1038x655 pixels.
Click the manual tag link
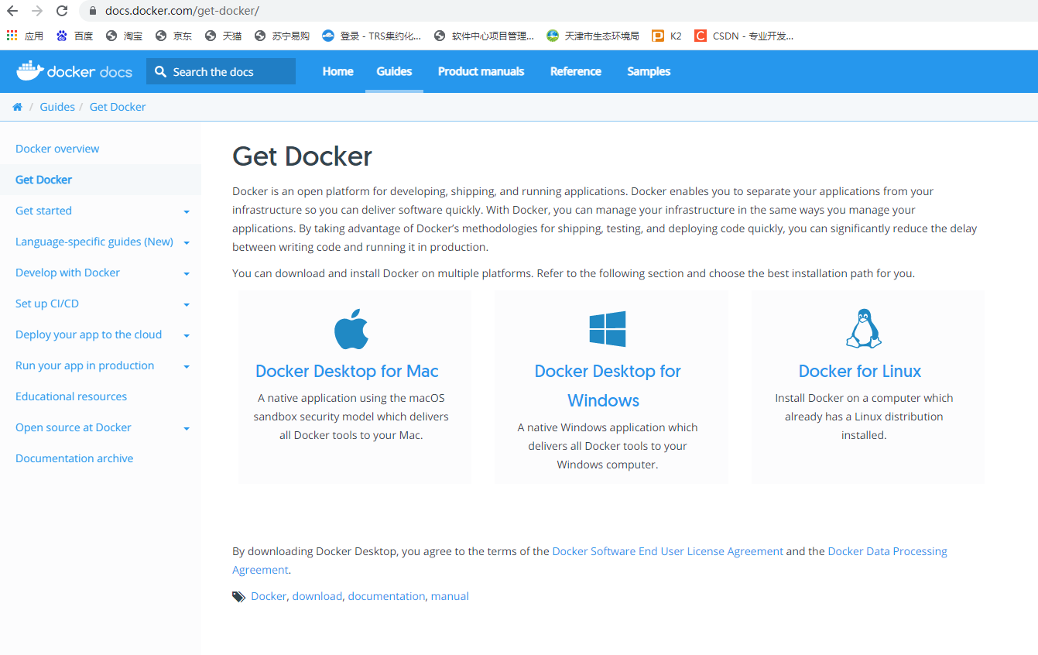[x=450, y=596]
